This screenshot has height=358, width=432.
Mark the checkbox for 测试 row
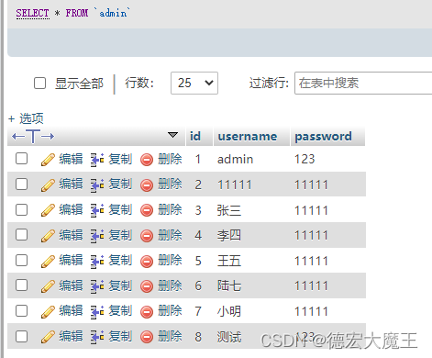tap(21, 336)
